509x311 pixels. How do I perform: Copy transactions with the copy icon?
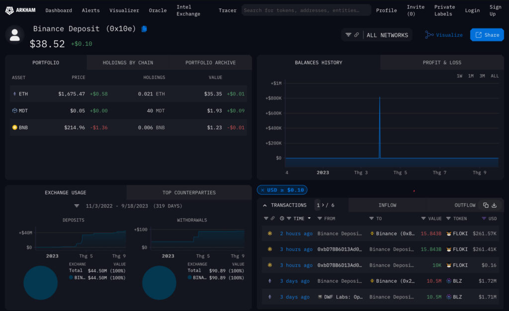pos(486,205)
